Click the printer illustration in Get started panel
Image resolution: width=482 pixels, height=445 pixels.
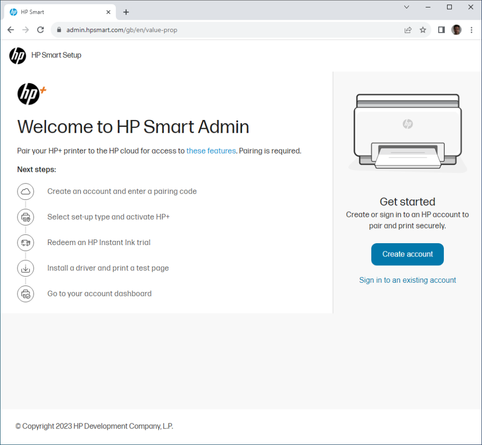[408, 132]
